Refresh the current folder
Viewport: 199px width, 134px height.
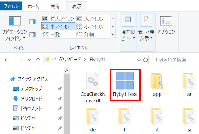[x=145, y=60]
